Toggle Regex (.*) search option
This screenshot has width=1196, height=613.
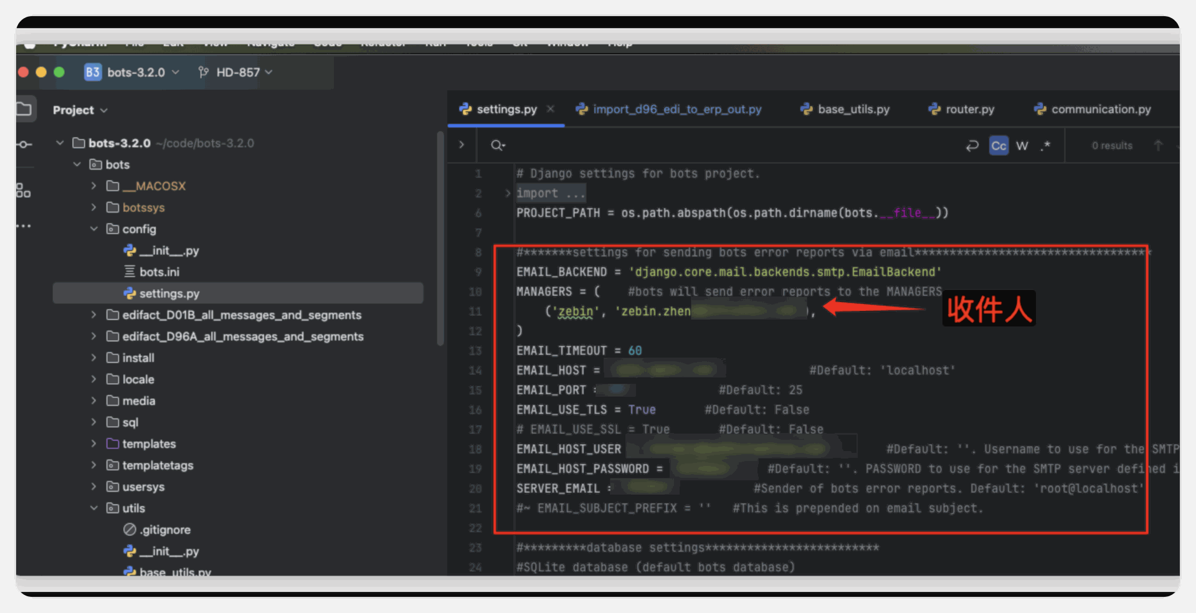(x=1045, y=146)
